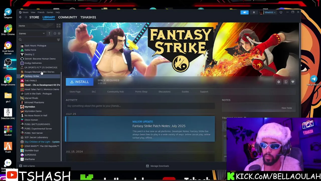Select Marvel Rivals in library
321x181 pixels.
tap(31, 98)
